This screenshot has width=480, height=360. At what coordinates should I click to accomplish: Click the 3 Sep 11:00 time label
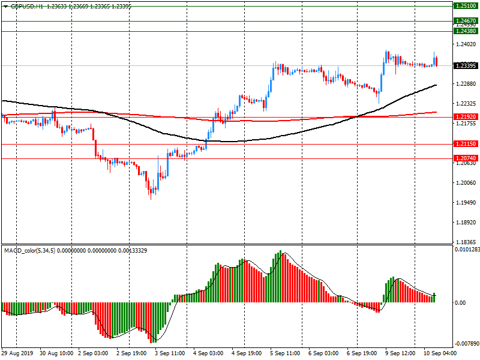170,353
